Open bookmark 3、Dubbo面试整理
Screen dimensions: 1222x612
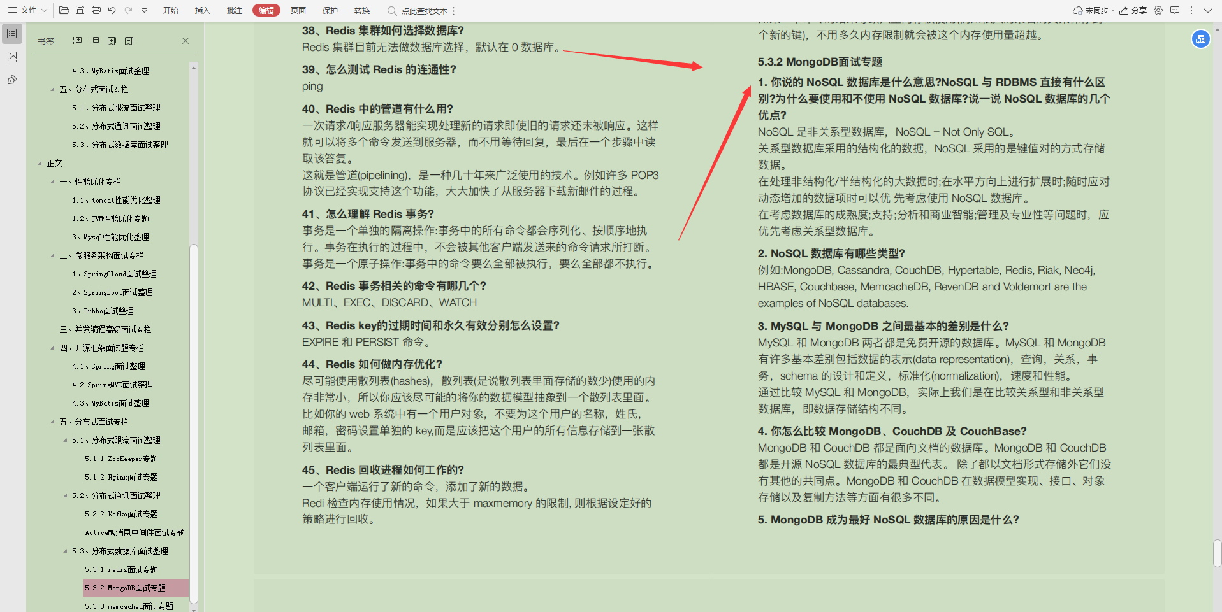click(103, 311)
